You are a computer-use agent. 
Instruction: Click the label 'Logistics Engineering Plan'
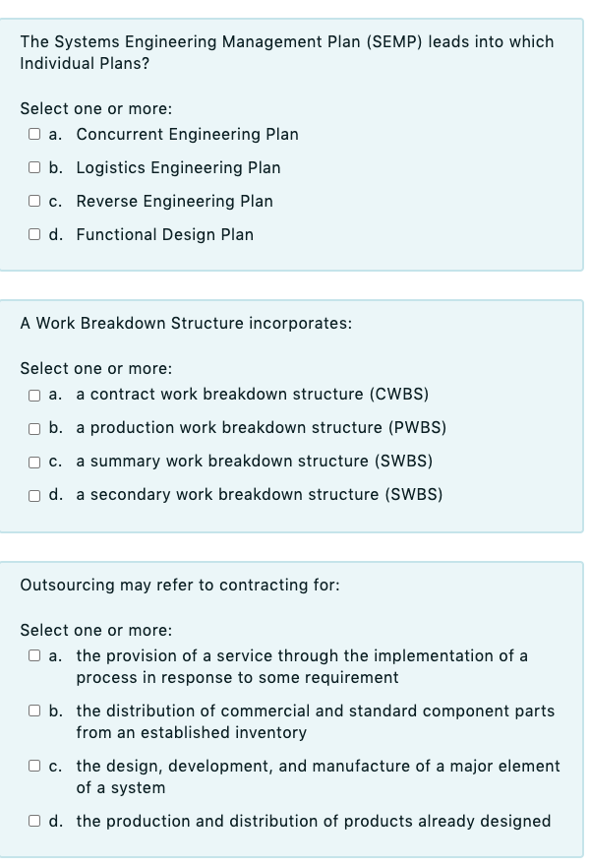(x=181, y=167)
